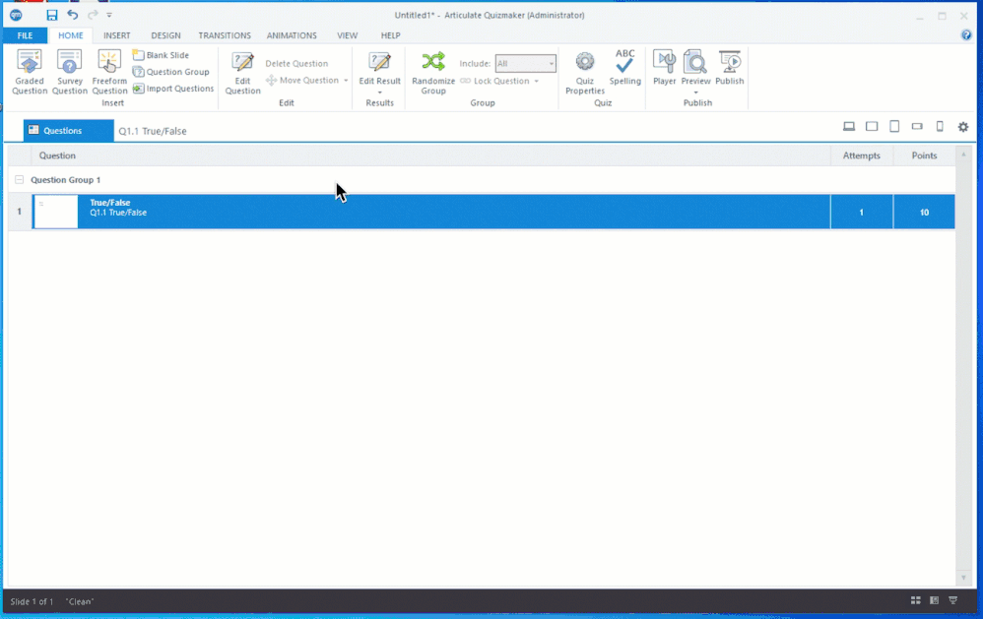983x619 pixels.
Task: Click Randomize Group
Action: (x=433, y=72)
